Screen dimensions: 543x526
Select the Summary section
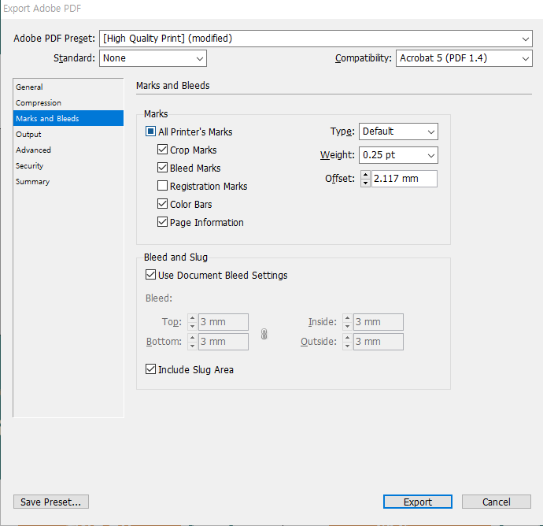tap(68, 182)
